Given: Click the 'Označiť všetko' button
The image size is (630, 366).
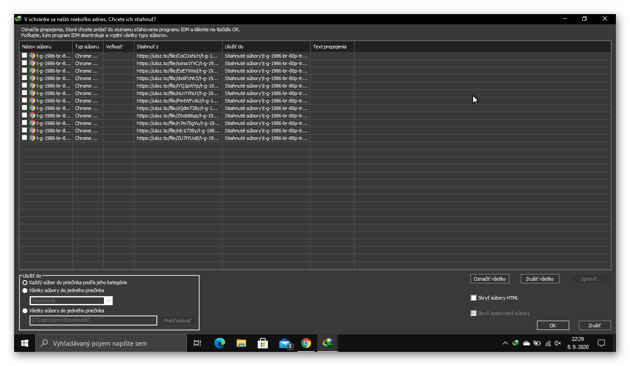Looking at the screenshot, I should 490,279.
